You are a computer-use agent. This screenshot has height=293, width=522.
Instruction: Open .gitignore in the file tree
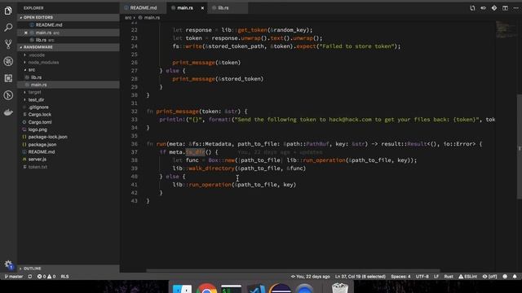tap(69, 107)
